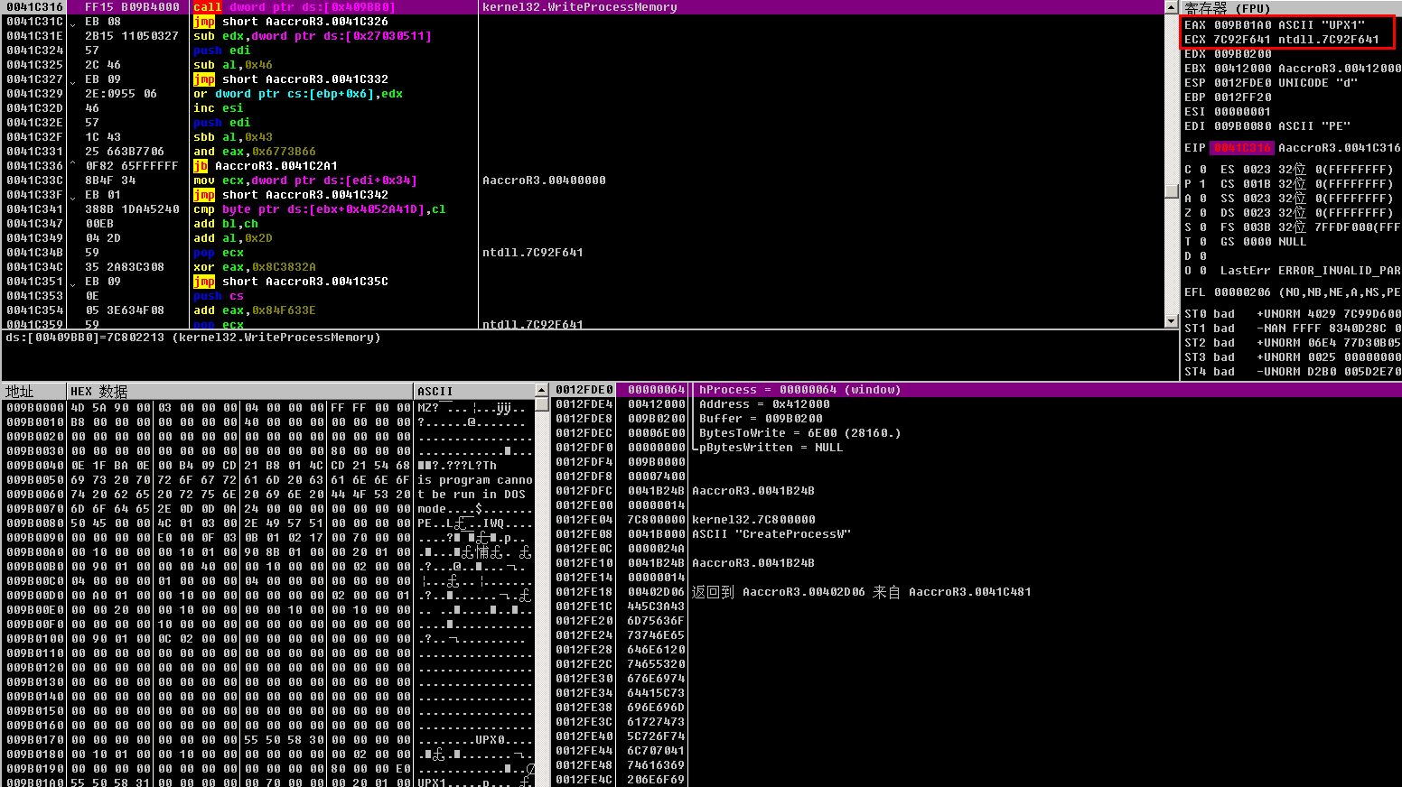The height and width of the screenshot is (787, 1402).
Task: Select stack row with ASCII "CreateProcessW"
Action: [x=977, y=534]
